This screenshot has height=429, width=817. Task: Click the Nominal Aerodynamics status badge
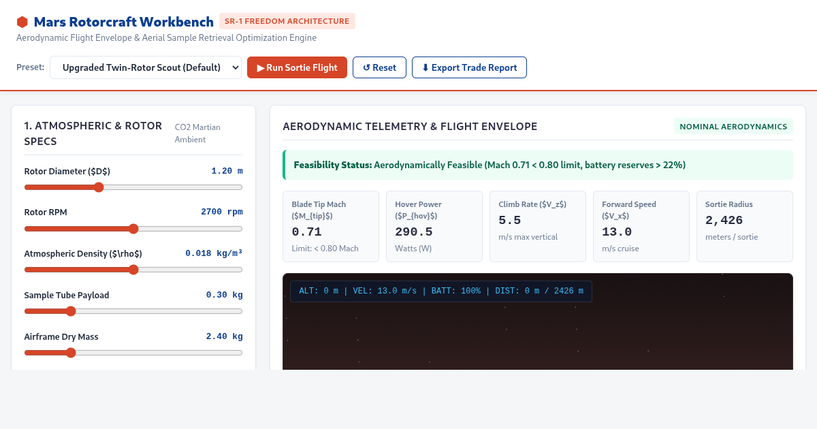point(733,127)
